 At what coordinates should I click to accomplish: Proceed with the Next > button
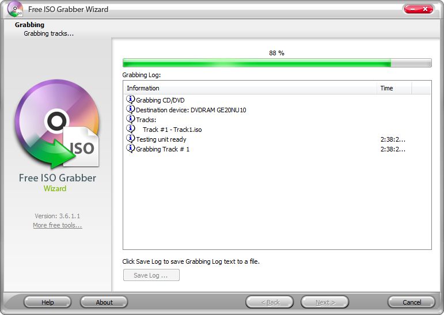(325, 302)
